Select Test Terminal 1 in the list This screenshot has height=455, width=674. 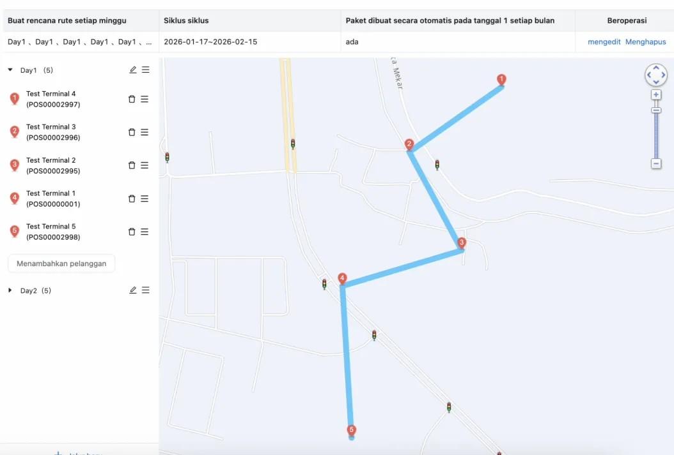(x=53, y=198)
